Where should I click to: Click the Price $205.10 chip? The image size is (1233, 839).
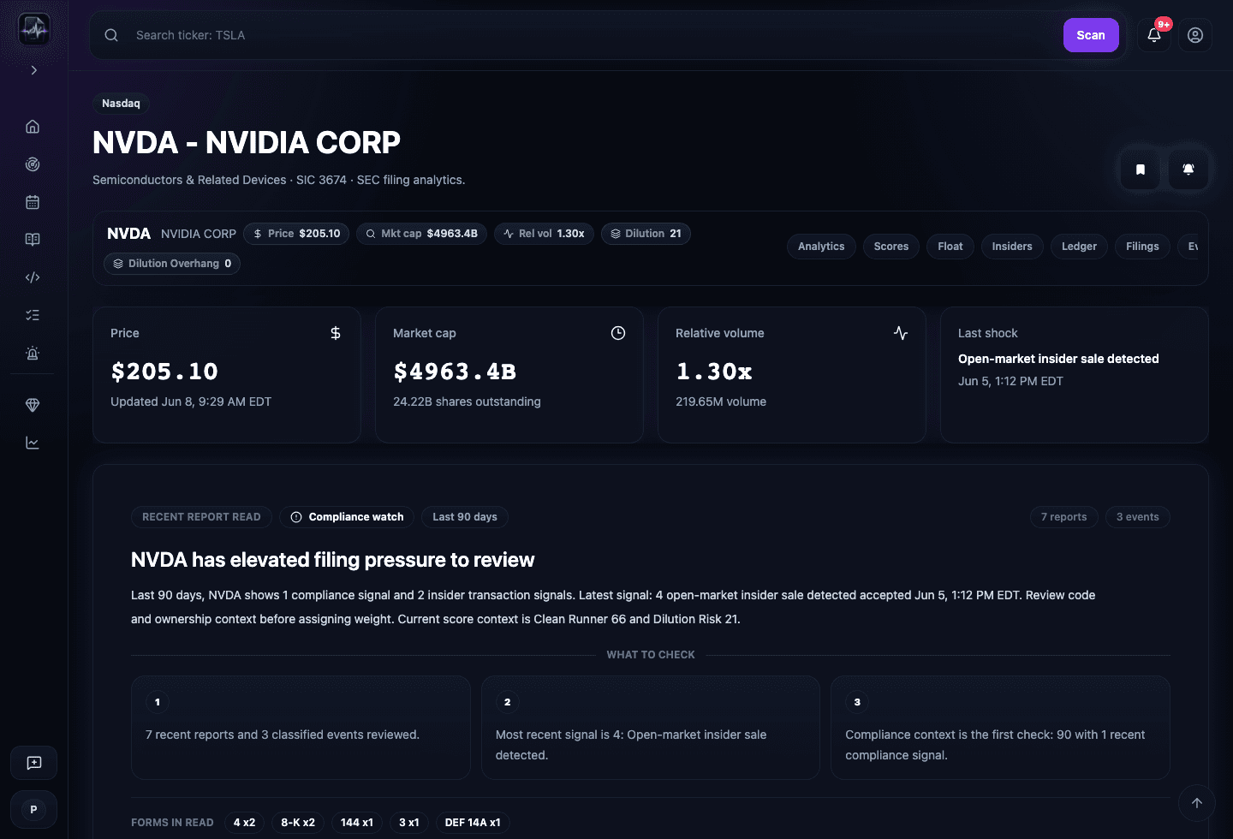tap(296, 234)
